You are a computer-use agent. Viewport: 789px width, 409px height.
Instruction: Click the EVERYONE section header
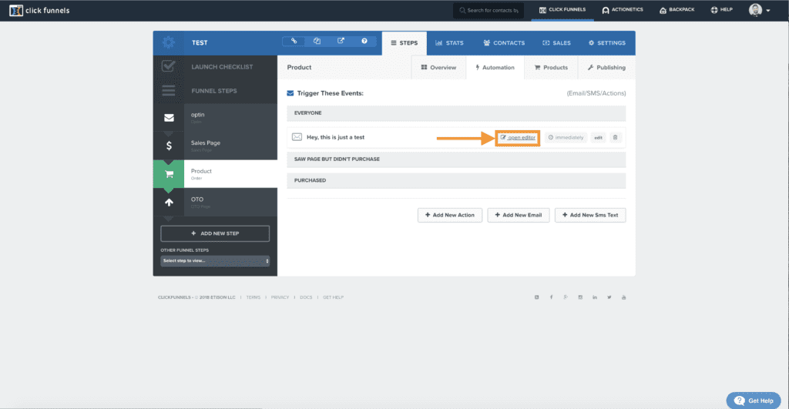click(x=456, y=113)
